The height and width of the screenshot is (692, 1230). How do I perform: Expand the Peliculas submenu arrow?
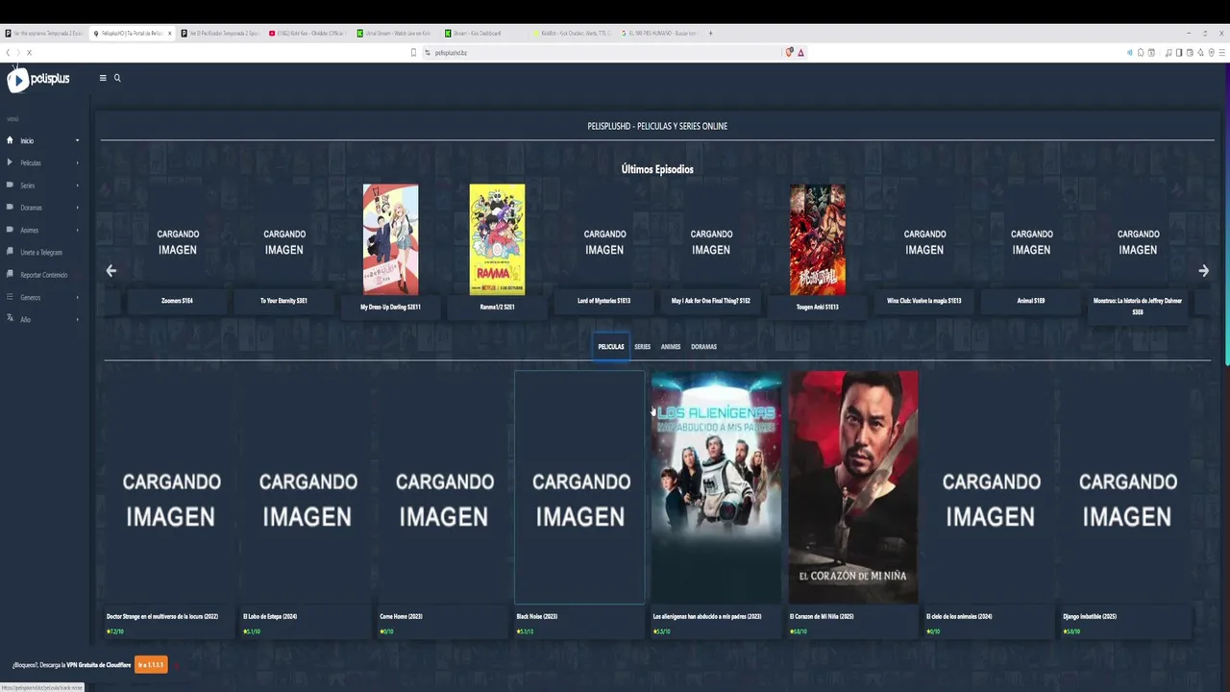click(77, 162)
